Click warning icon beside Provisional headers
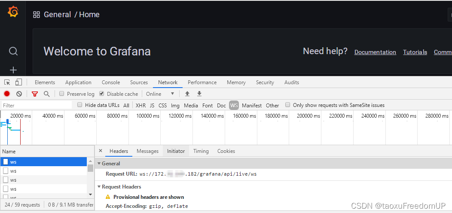This screenshot has width=452, height=213. click(x=108, y=197)
